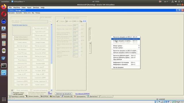Choose 'Сброс EEPROM' menu entry
This screenshot has height=103, width=184.
126,60
